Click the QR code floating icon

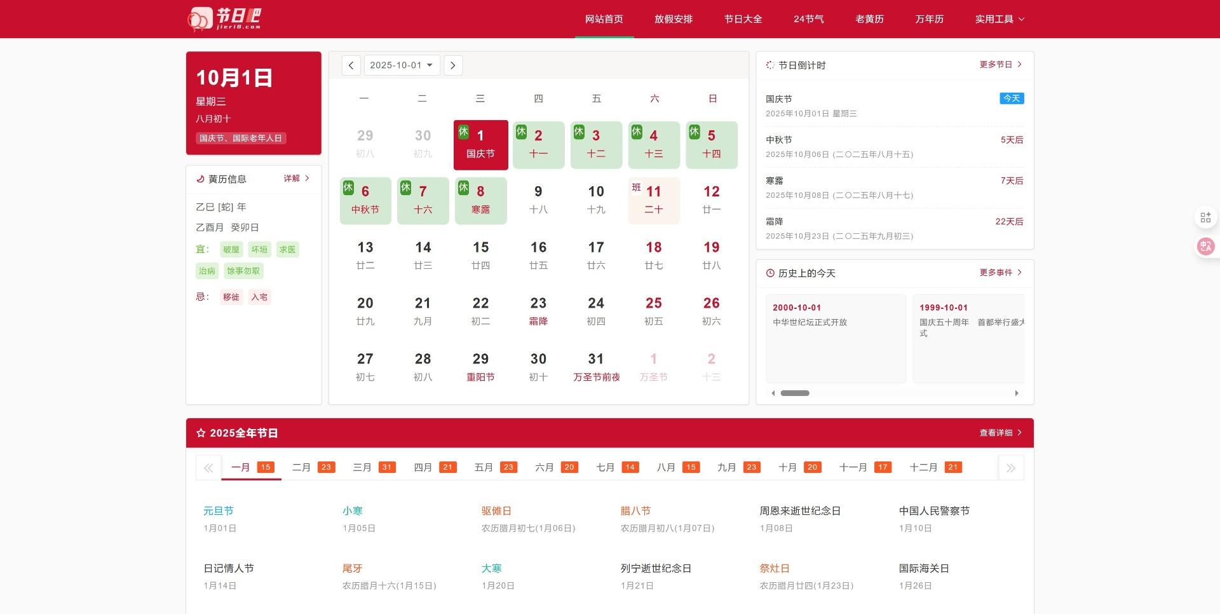point(1205,218)
